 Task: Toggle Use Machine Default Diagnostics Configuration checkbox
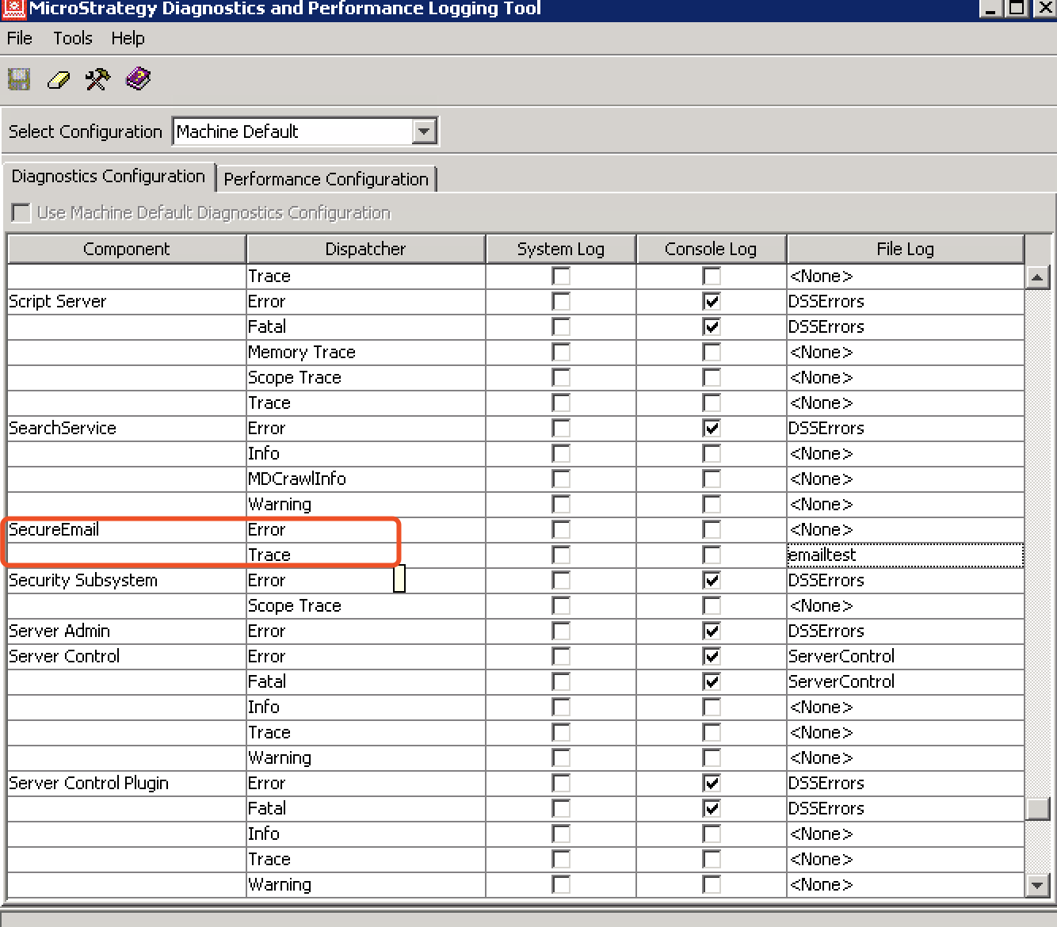coord(21,213)
